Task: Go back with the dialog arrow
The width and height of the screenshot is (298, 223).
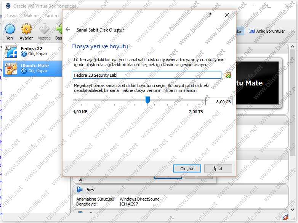Action: tap(68, 29)
